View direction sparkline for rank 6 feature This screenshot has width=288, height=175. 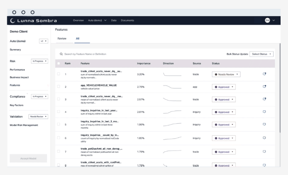[172, 138]
